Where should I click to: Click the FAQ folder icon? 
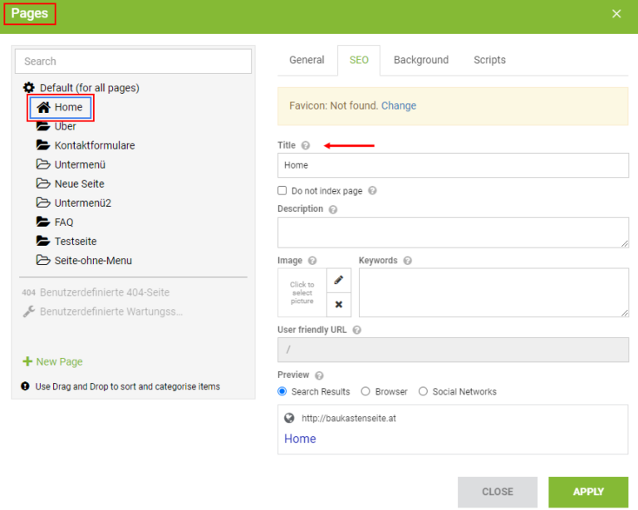pyautogui.click(x=42, y=222)
